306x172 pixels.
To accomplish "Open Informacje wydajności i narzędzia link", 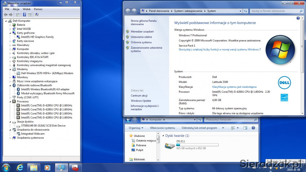I will tap(145, 107).
